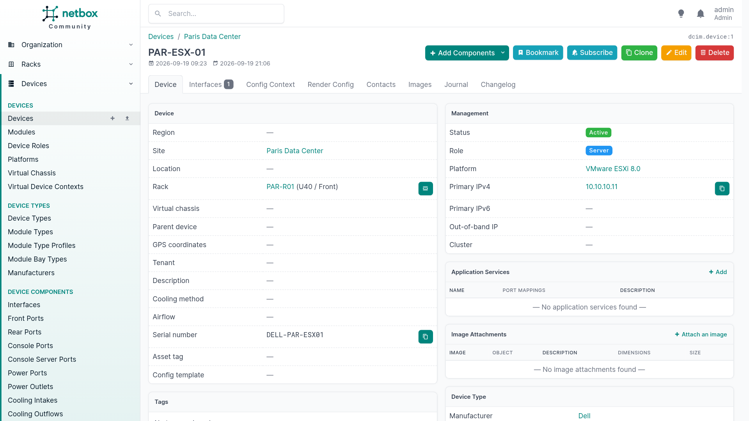The width and height of the screenshot is (749, 421).
Task: Open the notifications bell
Action: [x=701, y=14]
